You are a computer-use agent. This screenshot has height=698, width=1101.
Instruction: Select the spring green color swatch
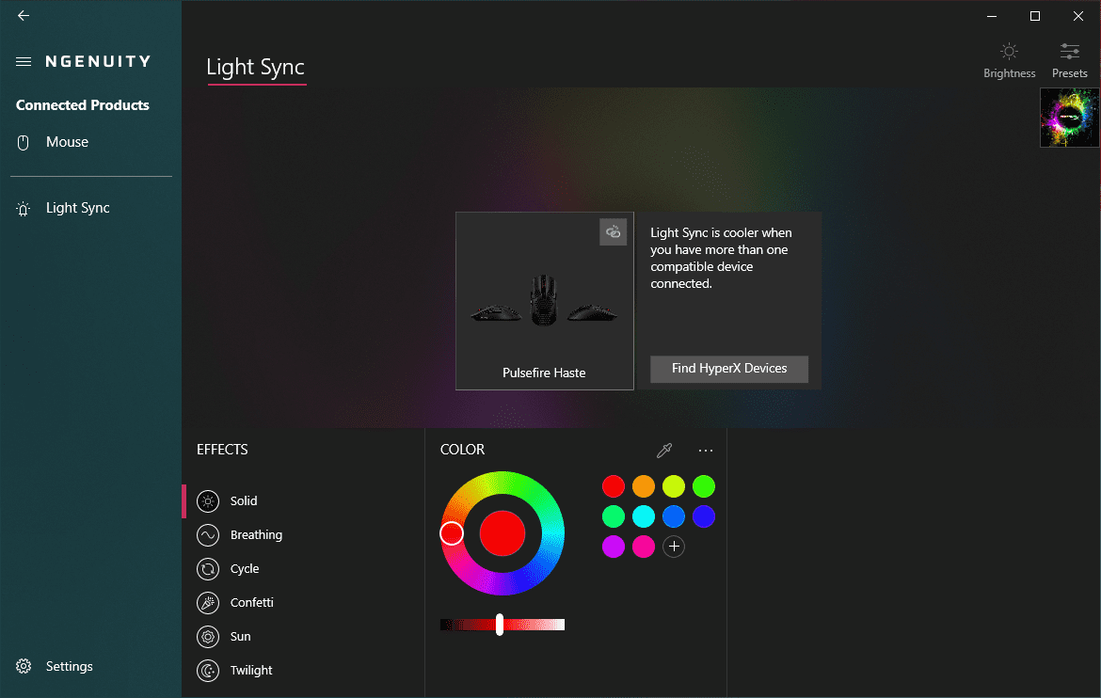coord(613,516)
